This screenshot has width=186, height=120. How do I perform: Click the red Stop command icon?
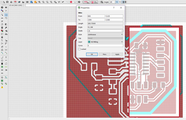coord(71,2)
